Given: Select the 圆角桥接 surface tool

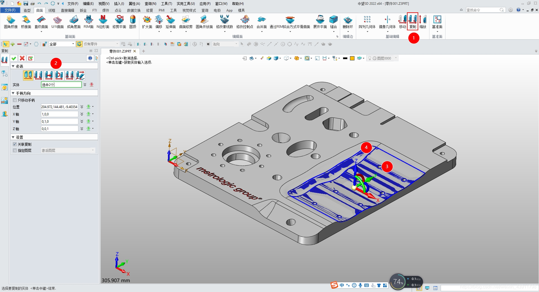Looking at the screenshot, I should (11, 22).
